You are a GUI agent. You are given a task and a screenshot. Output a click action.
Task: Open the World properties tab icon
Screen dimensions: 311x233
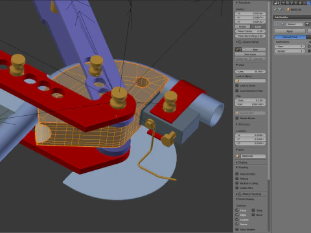(296, 3)
